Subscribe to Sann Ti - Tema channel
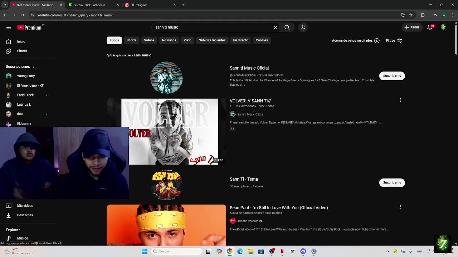 392,182
